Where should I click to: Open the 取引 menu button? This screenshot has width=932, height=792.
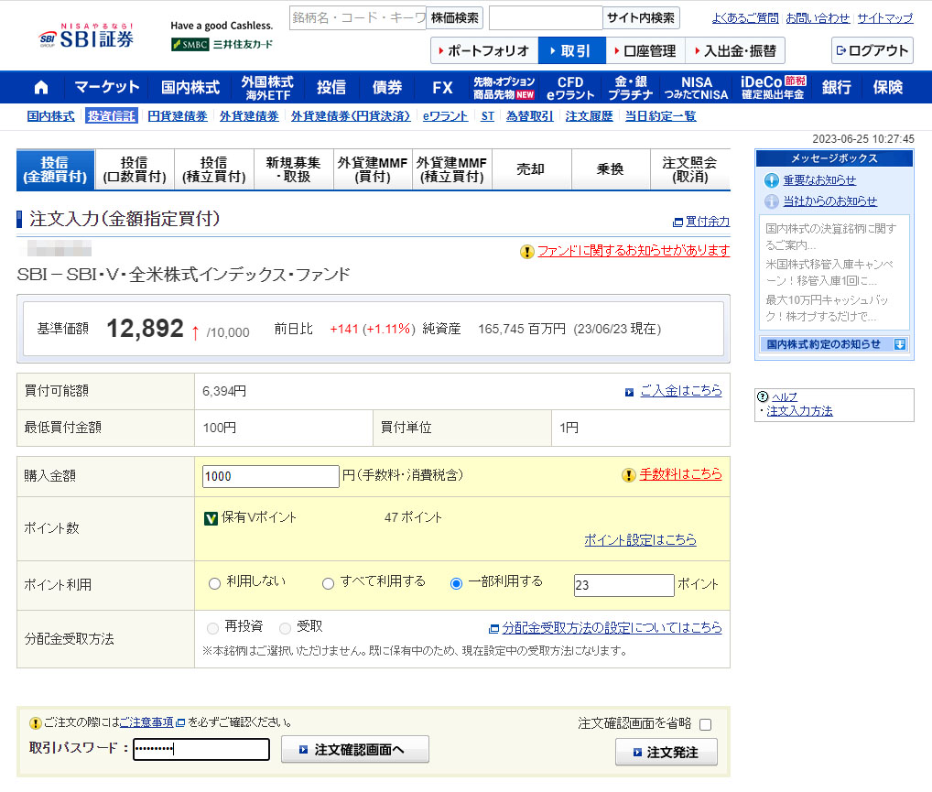(x=571, y=50)
